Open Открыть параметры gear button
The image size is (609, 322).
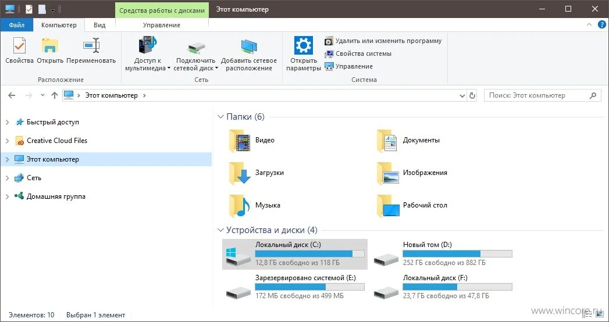[303, 54]
